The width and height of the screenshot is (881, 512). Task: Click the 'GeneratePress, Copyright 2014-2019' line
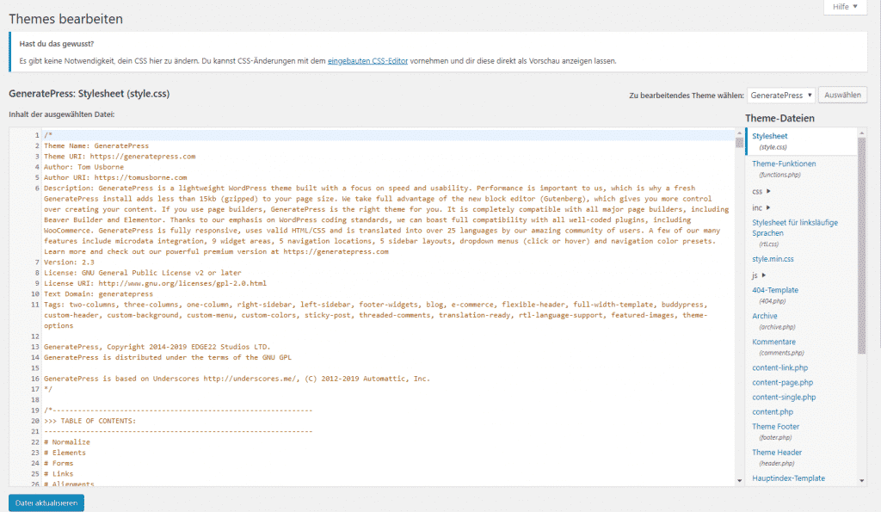pyautogui.click(x=157, y=347)
